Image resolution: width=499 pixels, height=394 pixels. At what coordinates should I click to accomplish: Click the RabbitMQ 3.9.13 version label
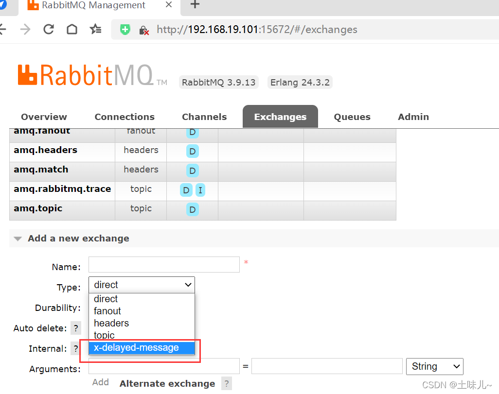[x=219, y=83]
